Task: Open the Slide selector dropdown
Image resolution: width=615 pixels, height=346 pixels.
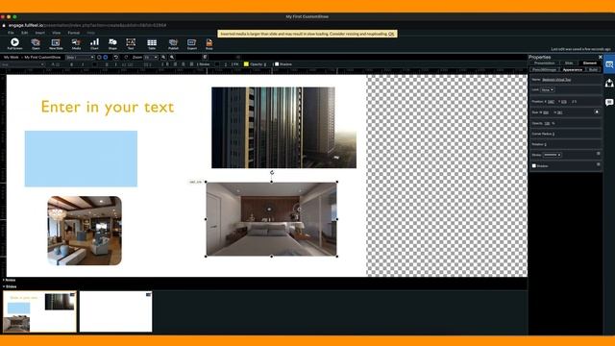Action: tap(80, 58)
